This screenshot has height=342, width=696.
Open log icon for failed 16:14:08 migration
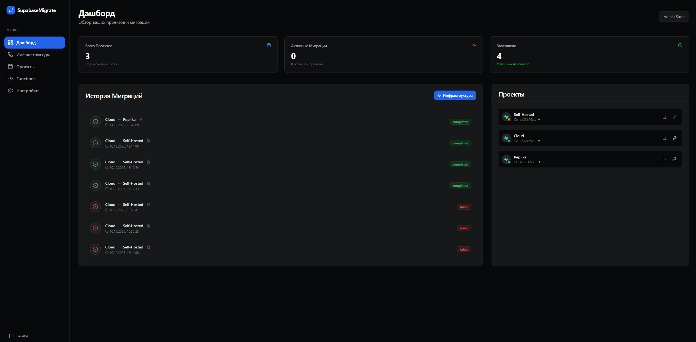tap(149, 247)
